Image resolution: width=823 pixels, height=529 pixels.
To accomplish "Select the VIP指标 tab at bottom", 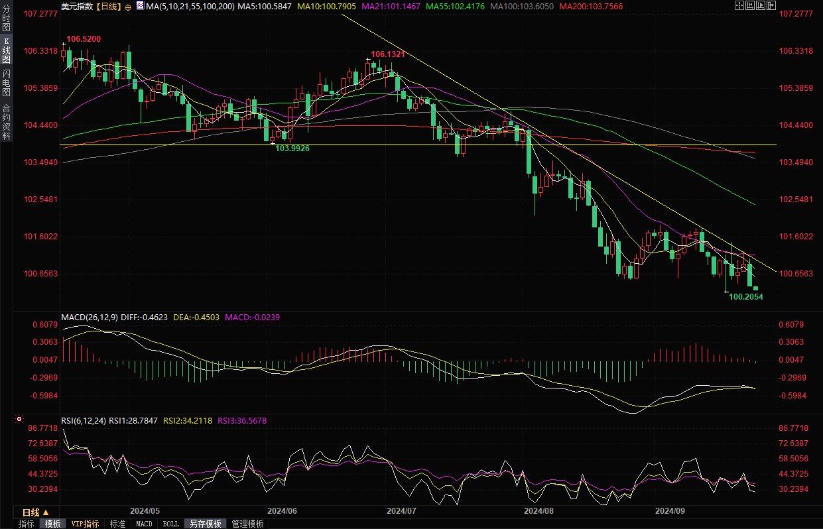I will pos(86,524).
